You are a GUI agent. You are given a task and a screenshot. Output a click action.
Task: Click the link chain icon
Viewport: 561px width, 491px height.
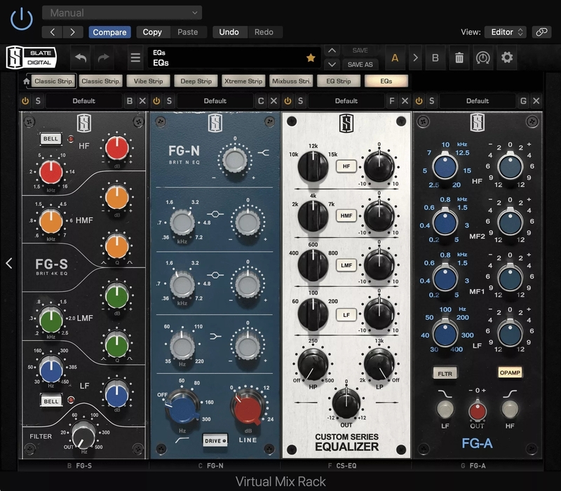pyautogui.click(x=541, y=32)
